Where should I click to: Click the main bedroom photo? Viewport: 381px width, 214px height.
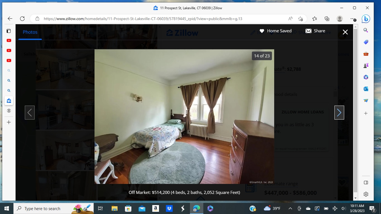coord(184,116)
